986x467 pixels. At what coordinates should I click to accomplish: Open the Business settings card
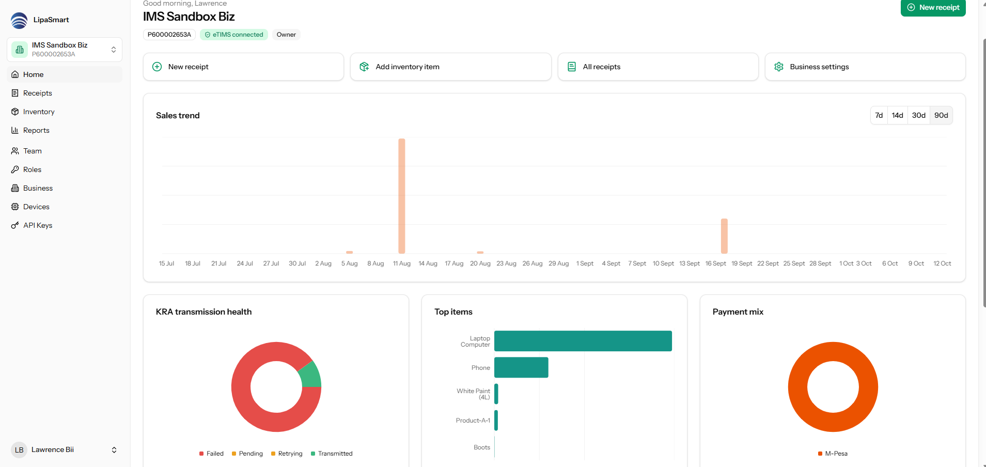pos(865,67)
